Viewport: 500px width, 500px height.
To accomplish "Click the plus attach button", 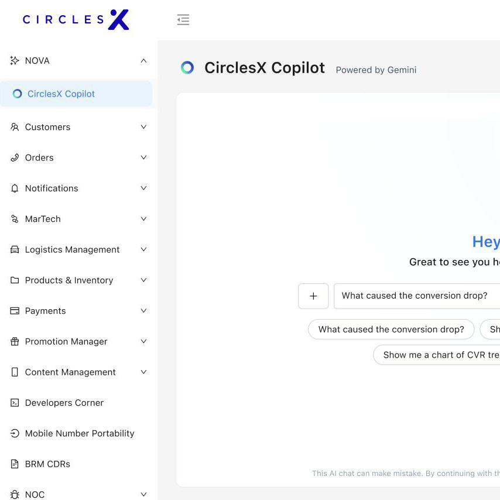I will [313, 296].
